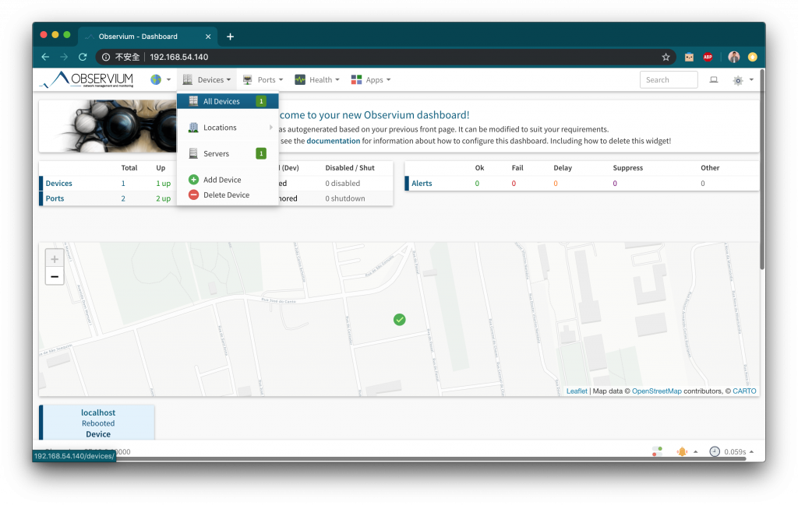Click '0 shutdown' ports value
The image size is (798, 505).
click(345, 198)
